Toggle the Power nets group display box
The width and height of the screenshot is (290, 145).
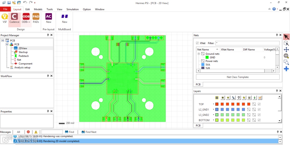[x=203, y=61]
